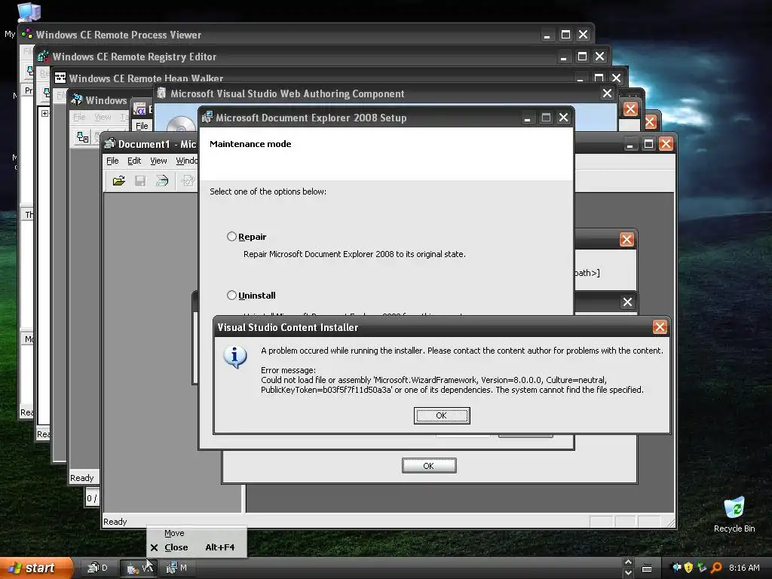The height and width of the screenshot is (579, 772).
Task: Click the Remote Registry Editor title icon
Action: click(x=43, y=56)
